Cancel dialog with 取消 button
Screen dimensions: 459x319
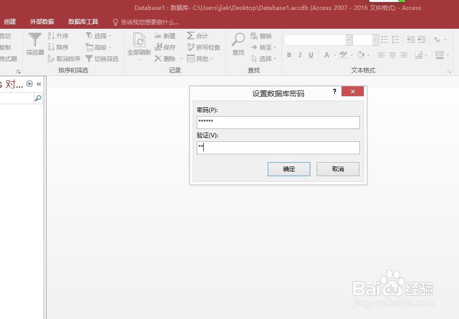338,169
